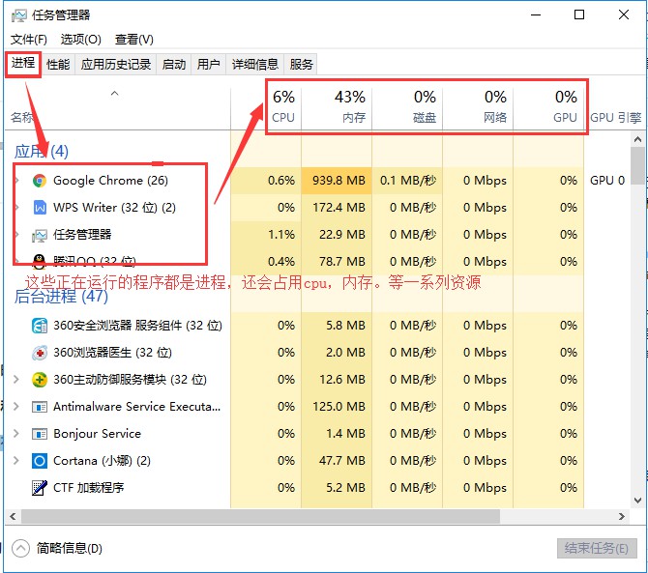Image resolution: width=648 pixels, height=573 pixels.
Task: Click the Task Manager title bar icon
Action: [x=18, y=15]
